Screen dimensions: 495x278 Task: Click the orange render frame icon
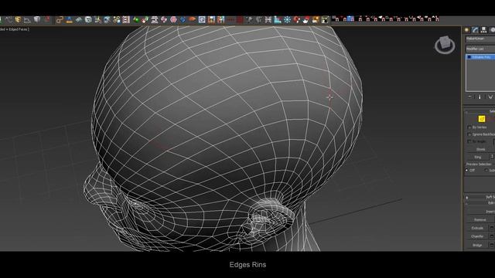315,20
